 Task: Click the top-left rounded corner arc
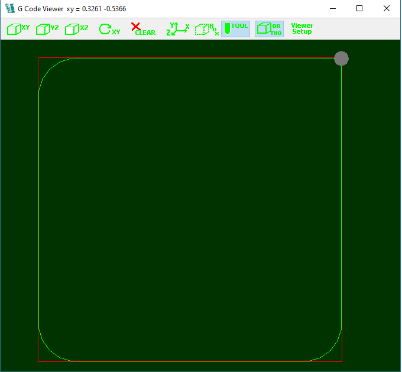coord(48,69)
